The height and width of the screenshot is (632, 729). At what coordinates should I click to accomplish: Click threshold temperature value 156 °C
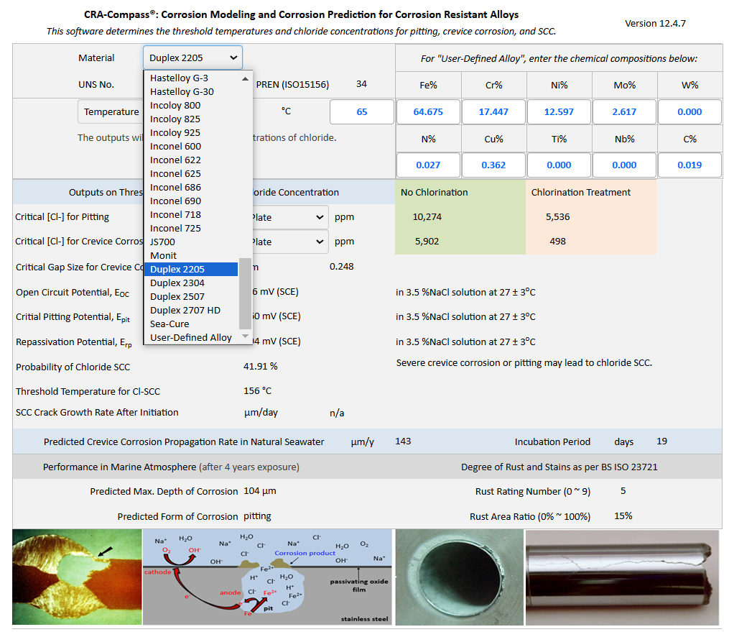tap(258, 391)
